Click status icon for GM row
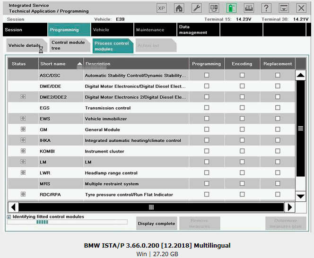 point(23,129)
